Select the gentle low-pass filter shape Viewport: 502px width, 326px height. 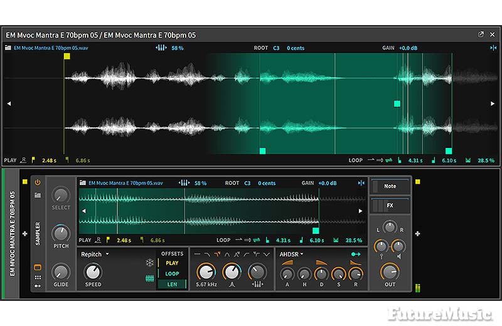[207, 255]
